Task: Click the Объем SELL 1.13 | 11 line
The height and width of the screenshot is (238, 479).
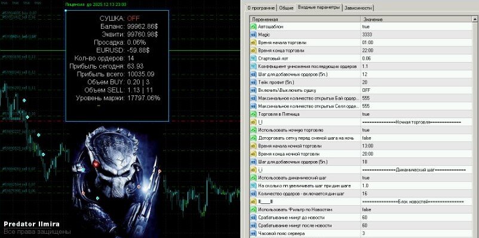Action: (119, 90)
